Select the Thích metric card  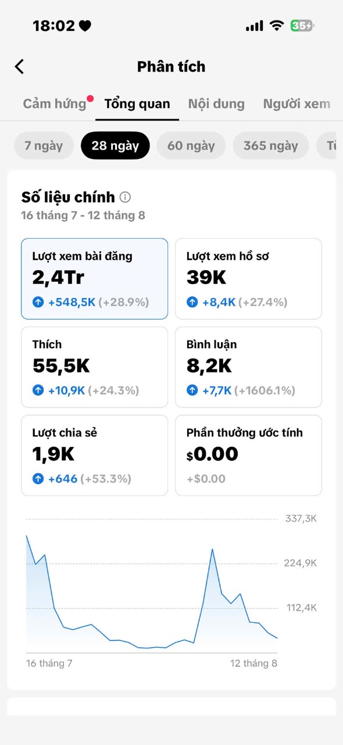[x=94, y=367]
